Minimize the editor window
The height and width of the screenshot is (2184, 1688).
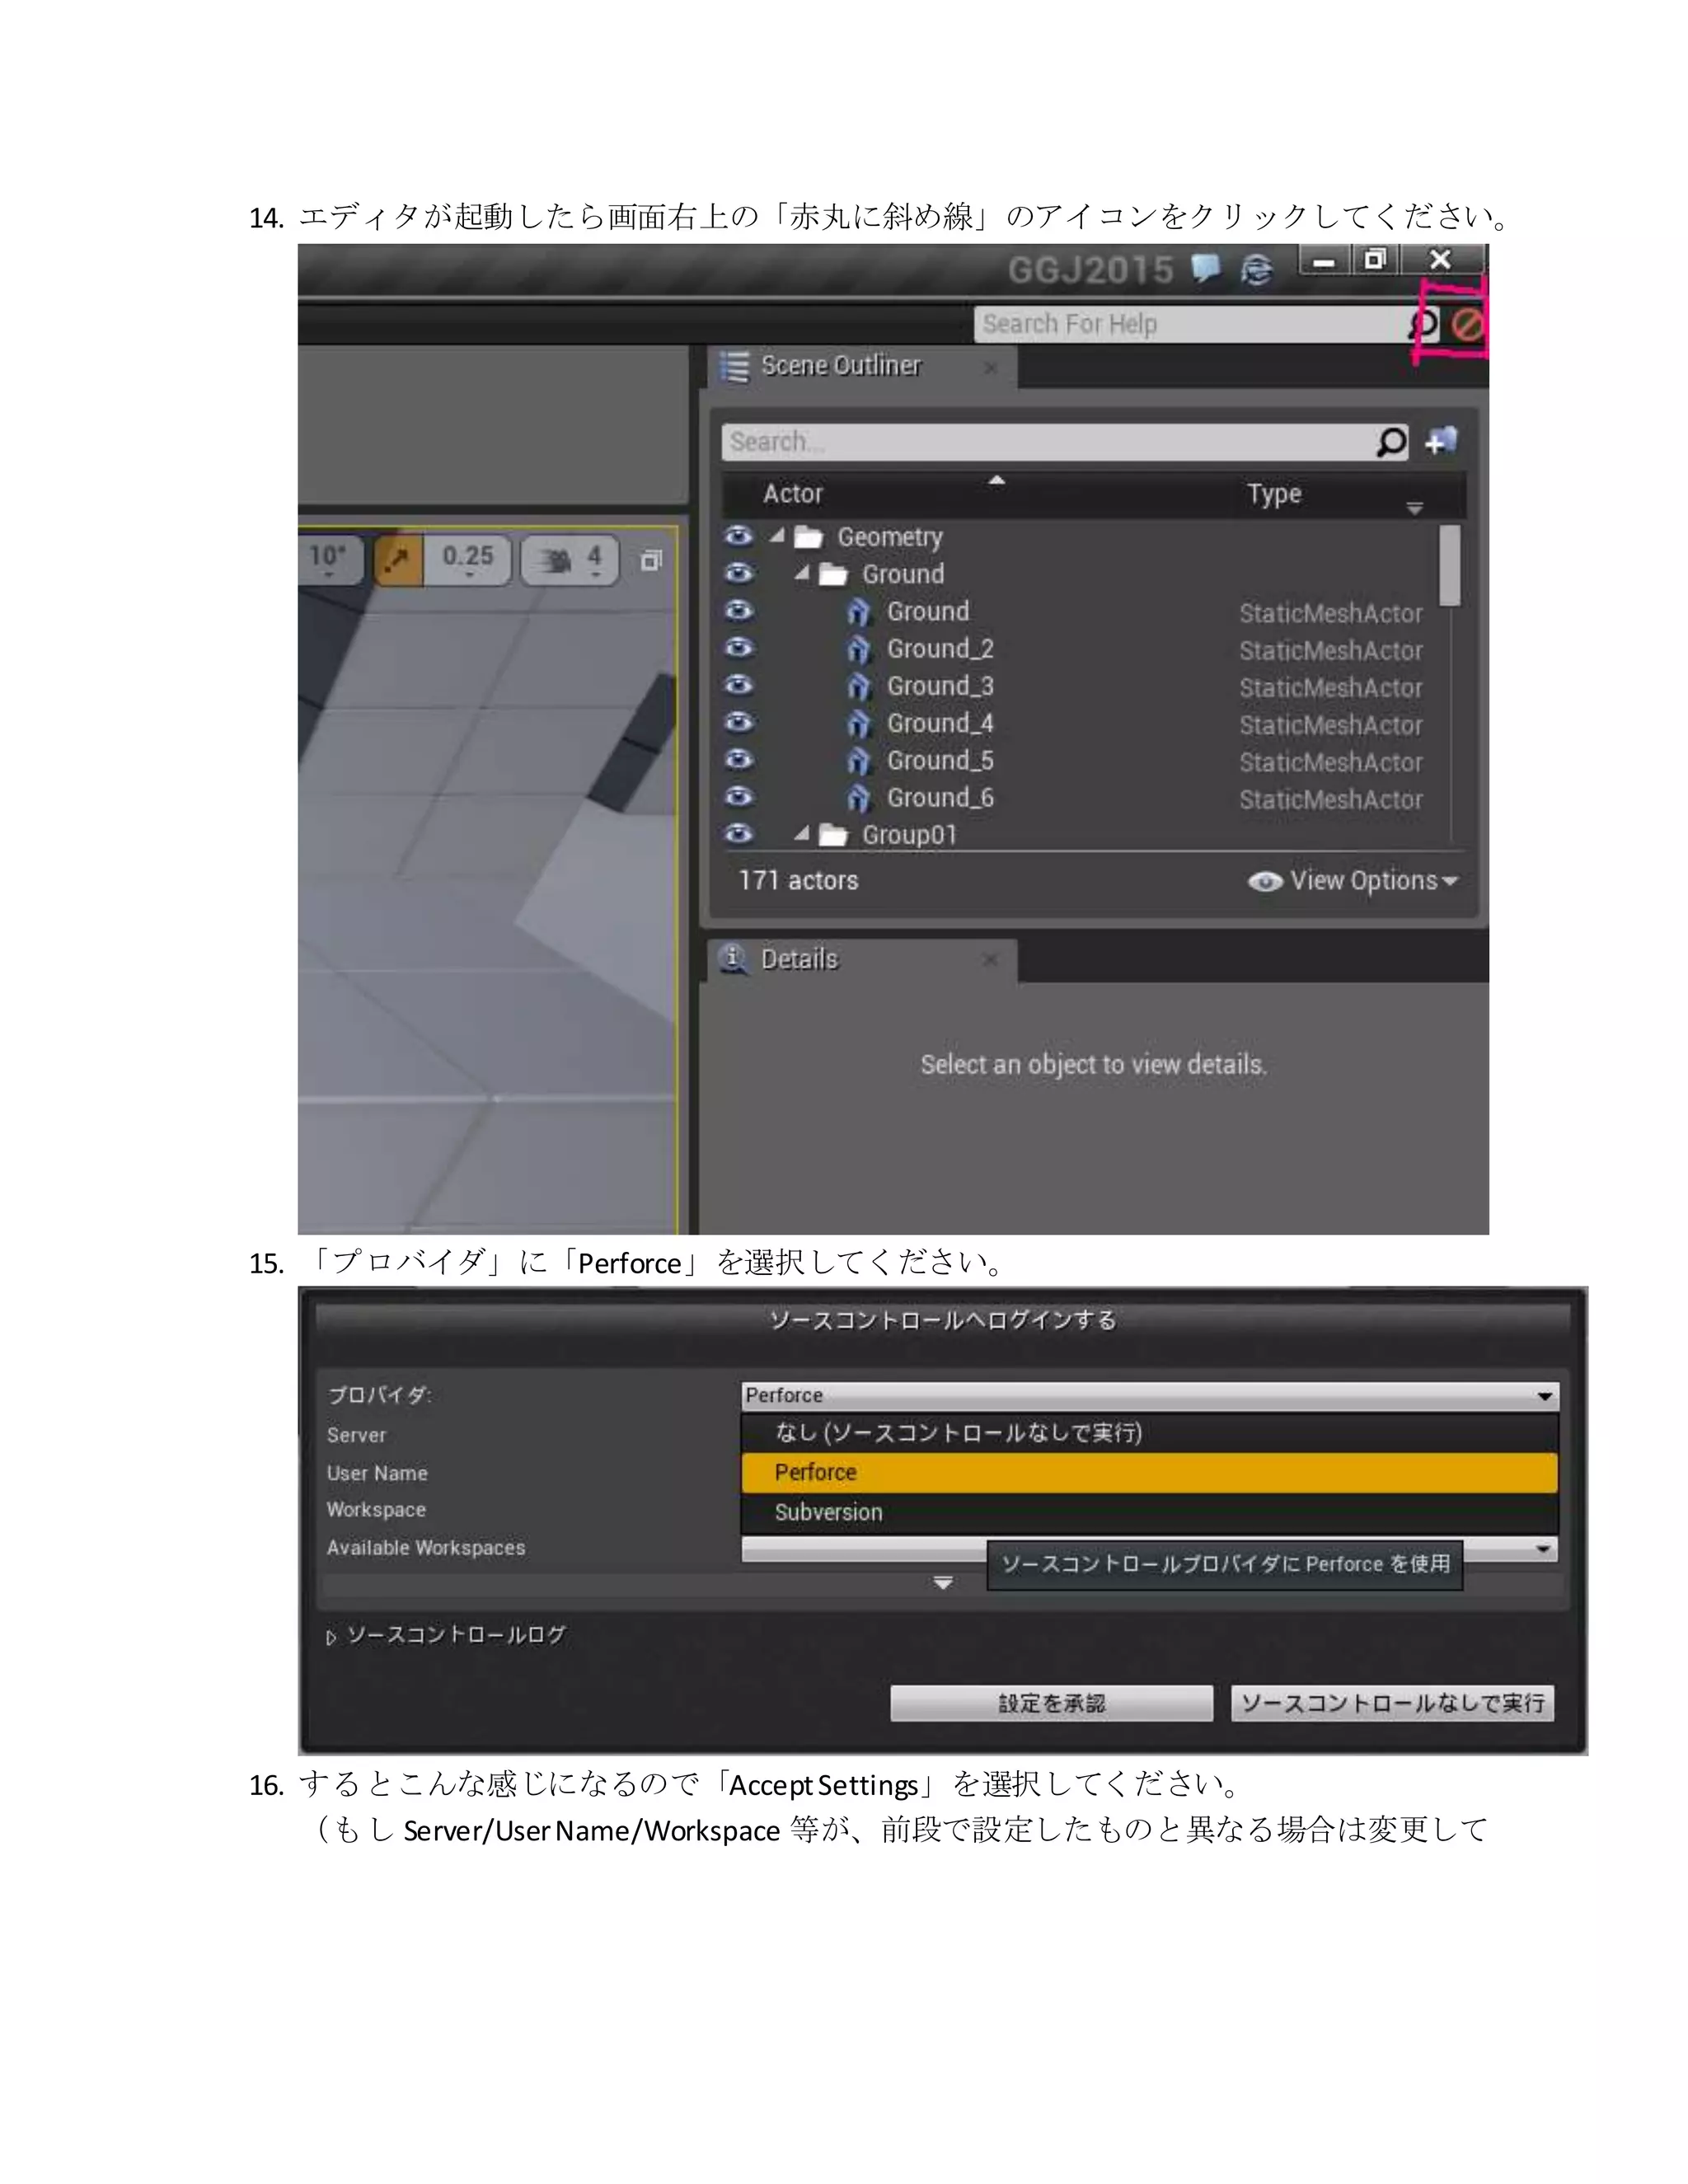[1325, 261]
